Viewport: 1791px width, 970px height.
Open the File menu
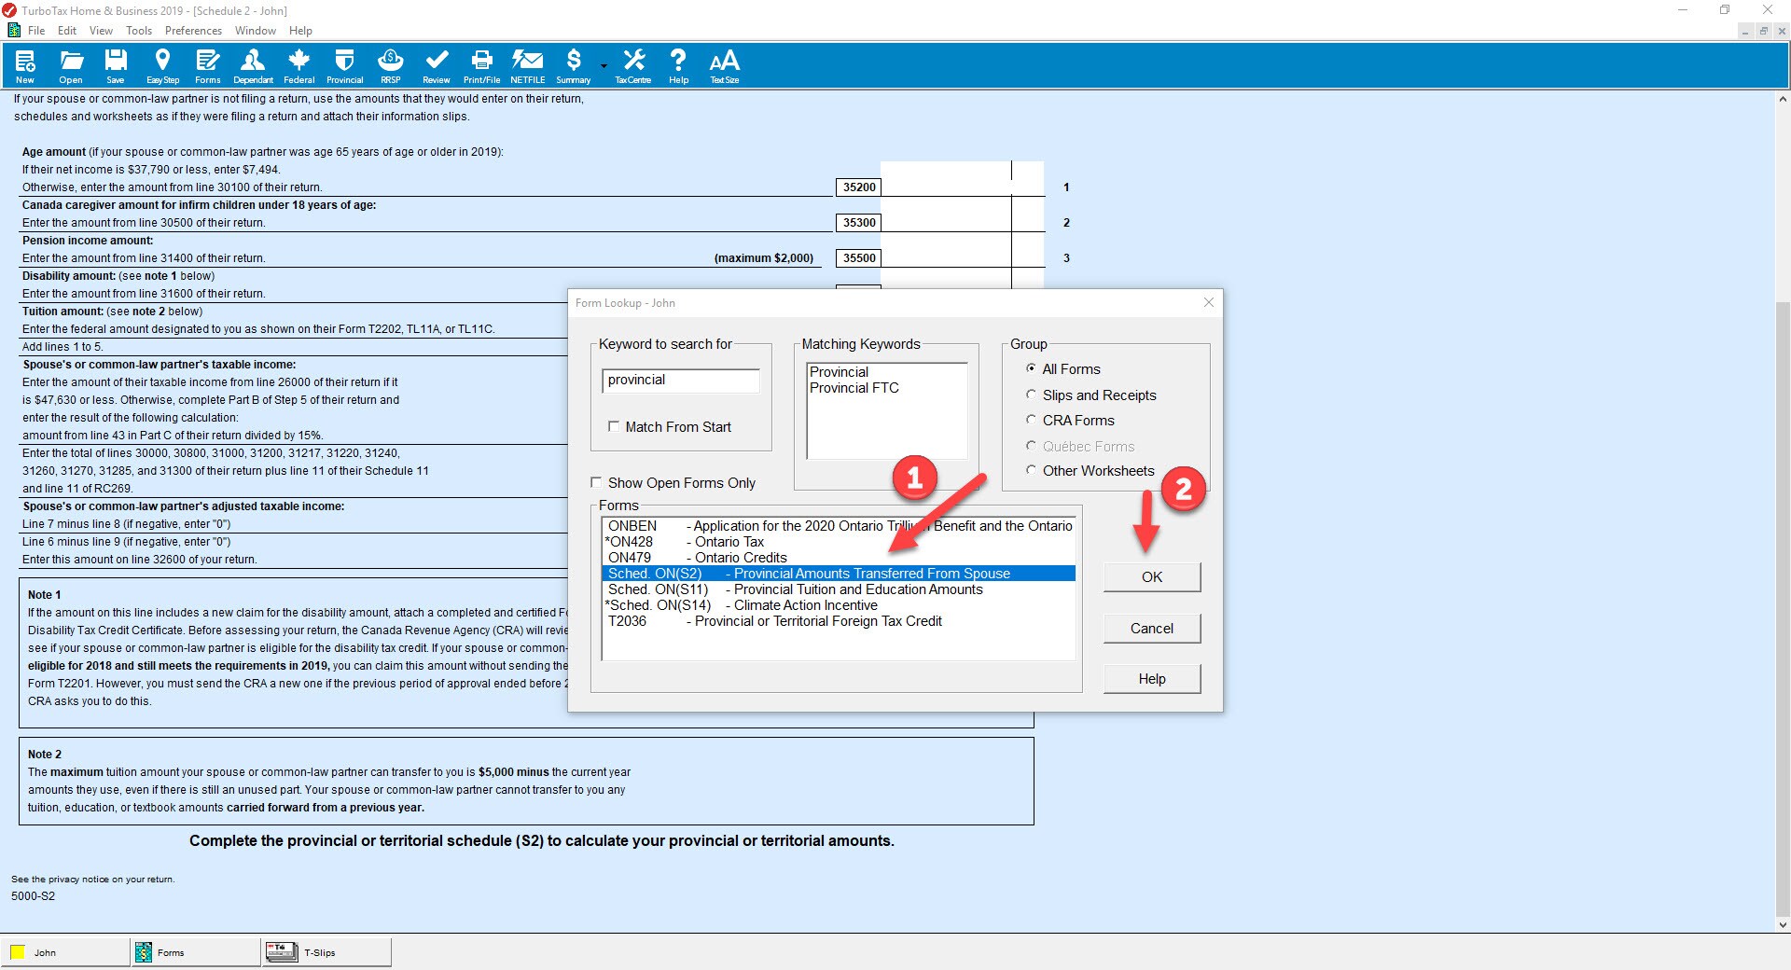tap(36, 31)
